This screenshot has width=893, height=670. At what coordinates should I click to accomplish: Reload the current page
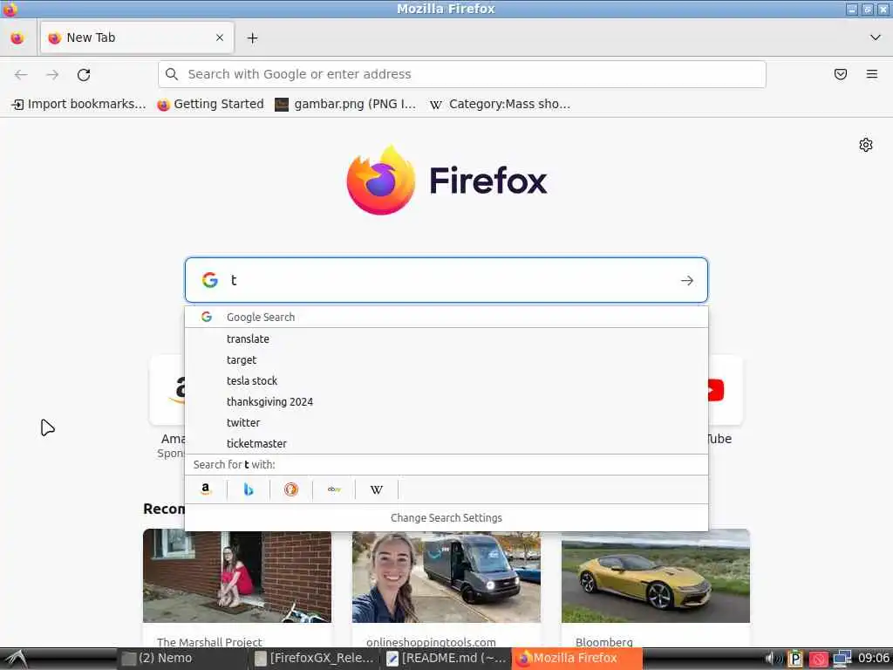pos(84,75)
